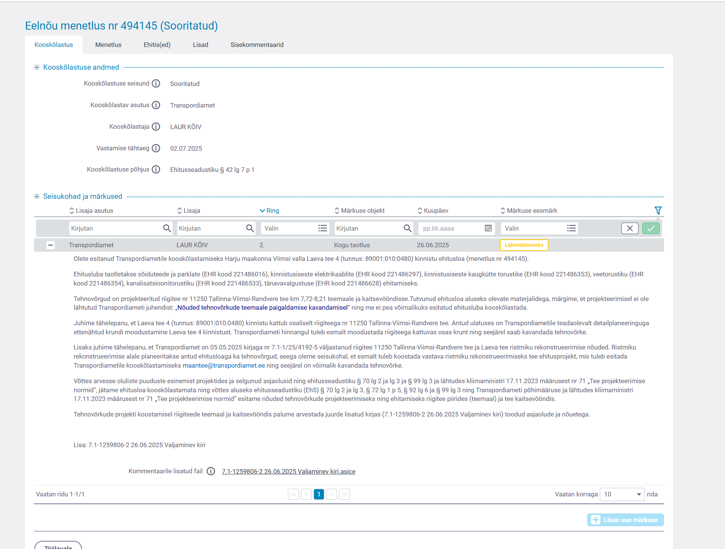Open the list icon in Ring filter
This screenshot has width=725, height=549.
tap(323, 228)
